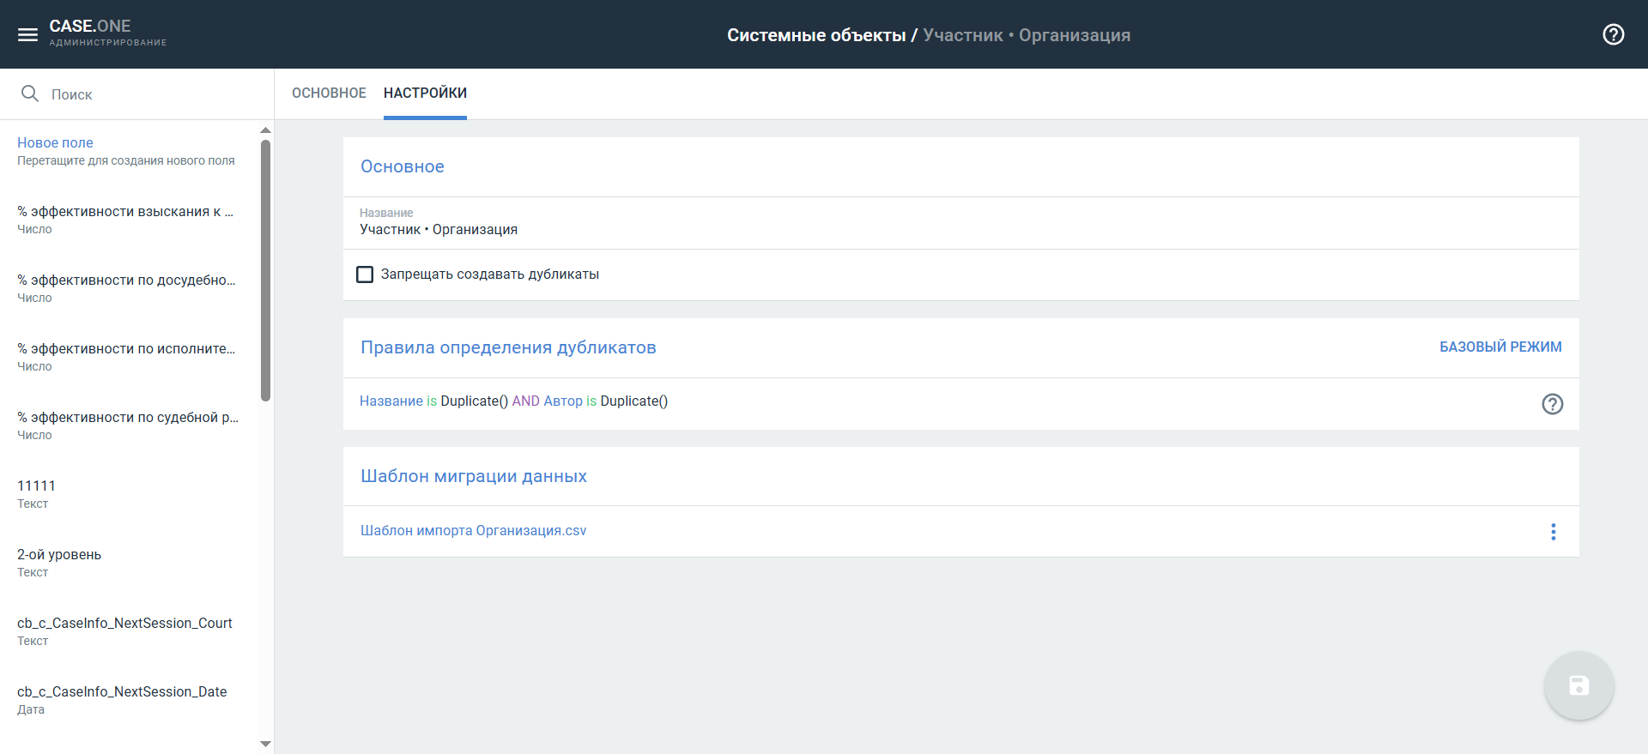Enable 'Запрещать создавать дубликаты' checkbox
The image size is (1648, 754).
click(365, 274)
